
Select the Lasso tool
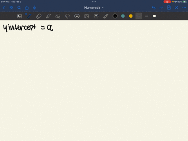point(67,16)
